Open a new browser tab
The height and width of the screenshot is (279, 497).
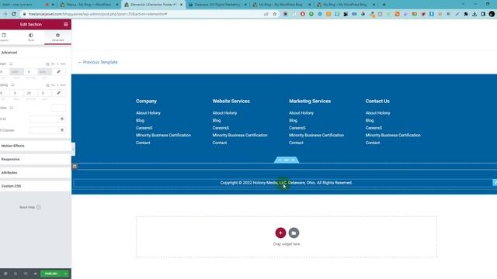pyautogui.click(x=384, y=5)
